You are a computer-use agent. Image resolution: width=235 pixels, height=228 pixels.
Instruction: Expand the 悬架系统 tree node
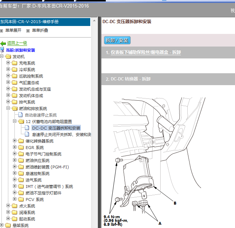pos(1,225)
